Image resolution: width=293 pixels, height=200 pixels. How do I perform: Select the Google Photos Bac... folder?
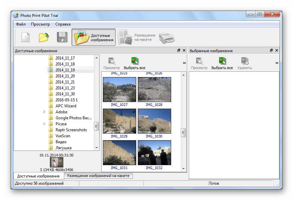click(x=74, y=118)
